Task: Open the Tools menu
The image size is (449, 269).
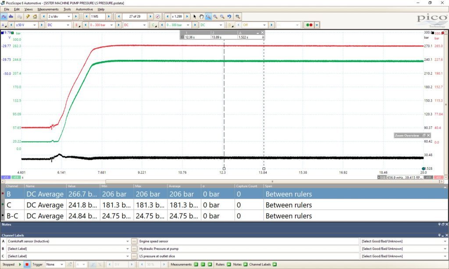Action: point(67,9)
